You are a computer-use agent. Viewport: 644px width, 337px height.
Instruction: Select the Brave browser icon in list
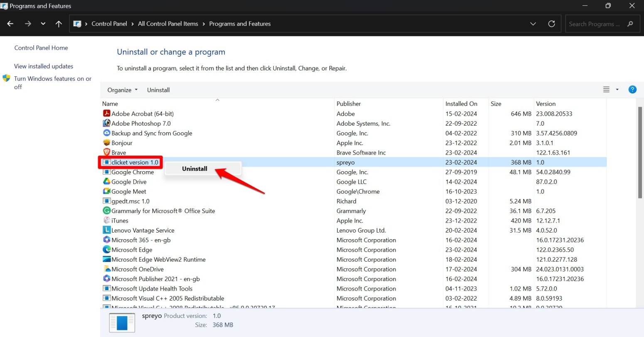tap(106, 153)
